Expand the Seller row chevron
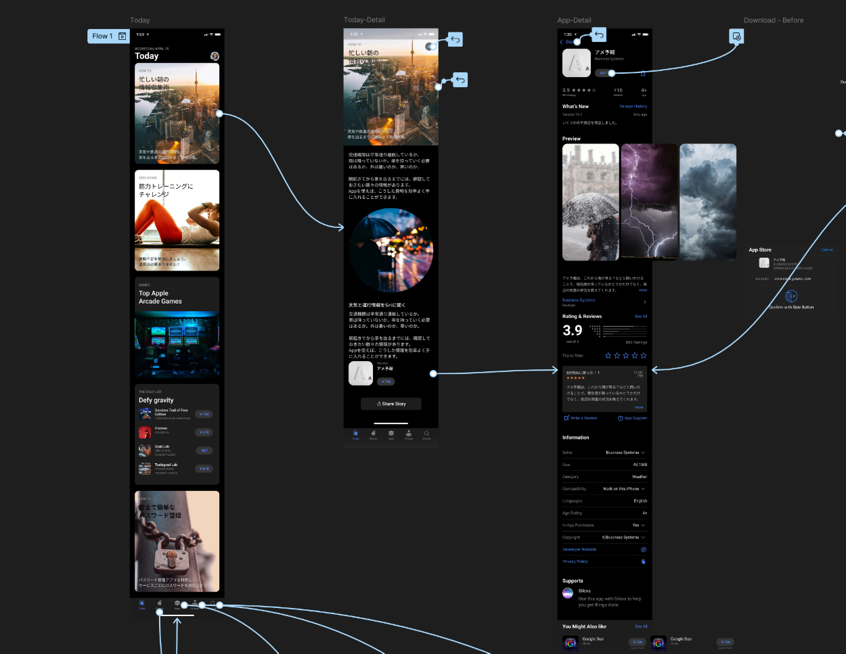This screenshot has height=654, width=846. click(x=644, y=452)
